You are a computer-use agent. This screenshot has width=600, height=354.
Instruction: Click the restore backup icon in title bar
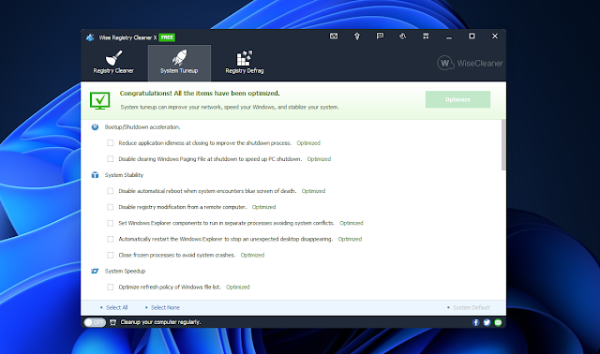[402, 36]
